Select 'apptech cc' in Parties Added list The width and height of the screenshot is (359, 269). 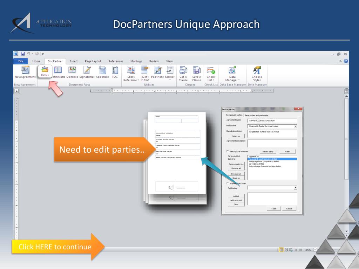(x=272, y=157)
